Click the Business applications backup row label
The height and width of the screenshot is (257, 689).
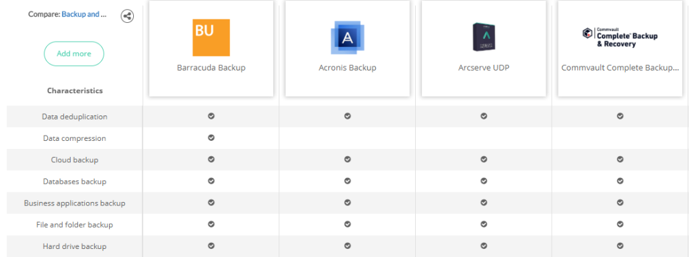75,203
